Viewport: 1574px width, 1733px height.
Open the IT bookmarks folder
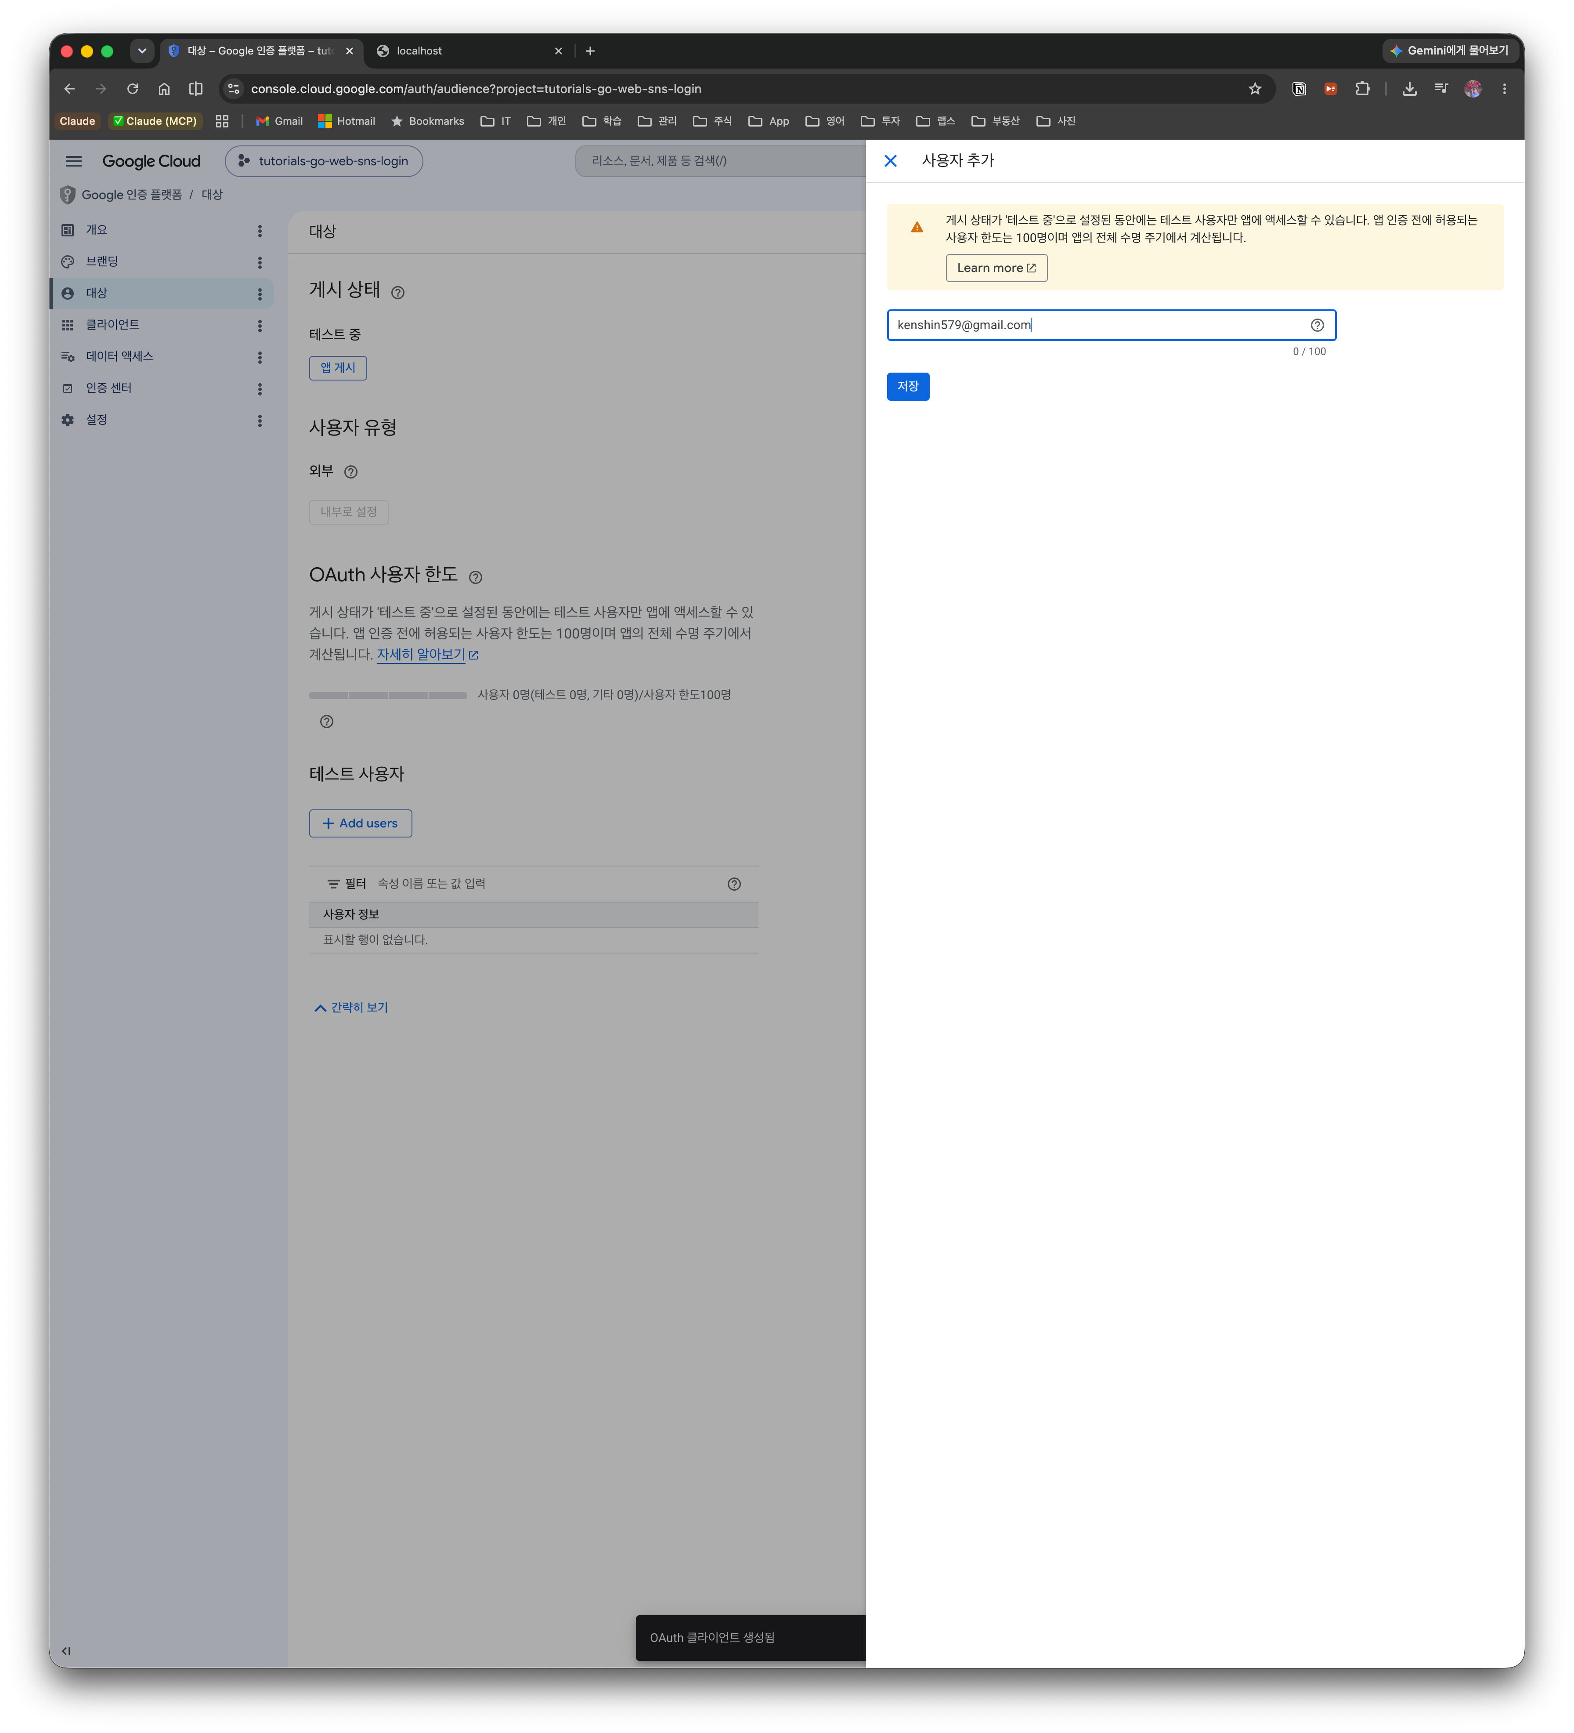pos(496,121)
